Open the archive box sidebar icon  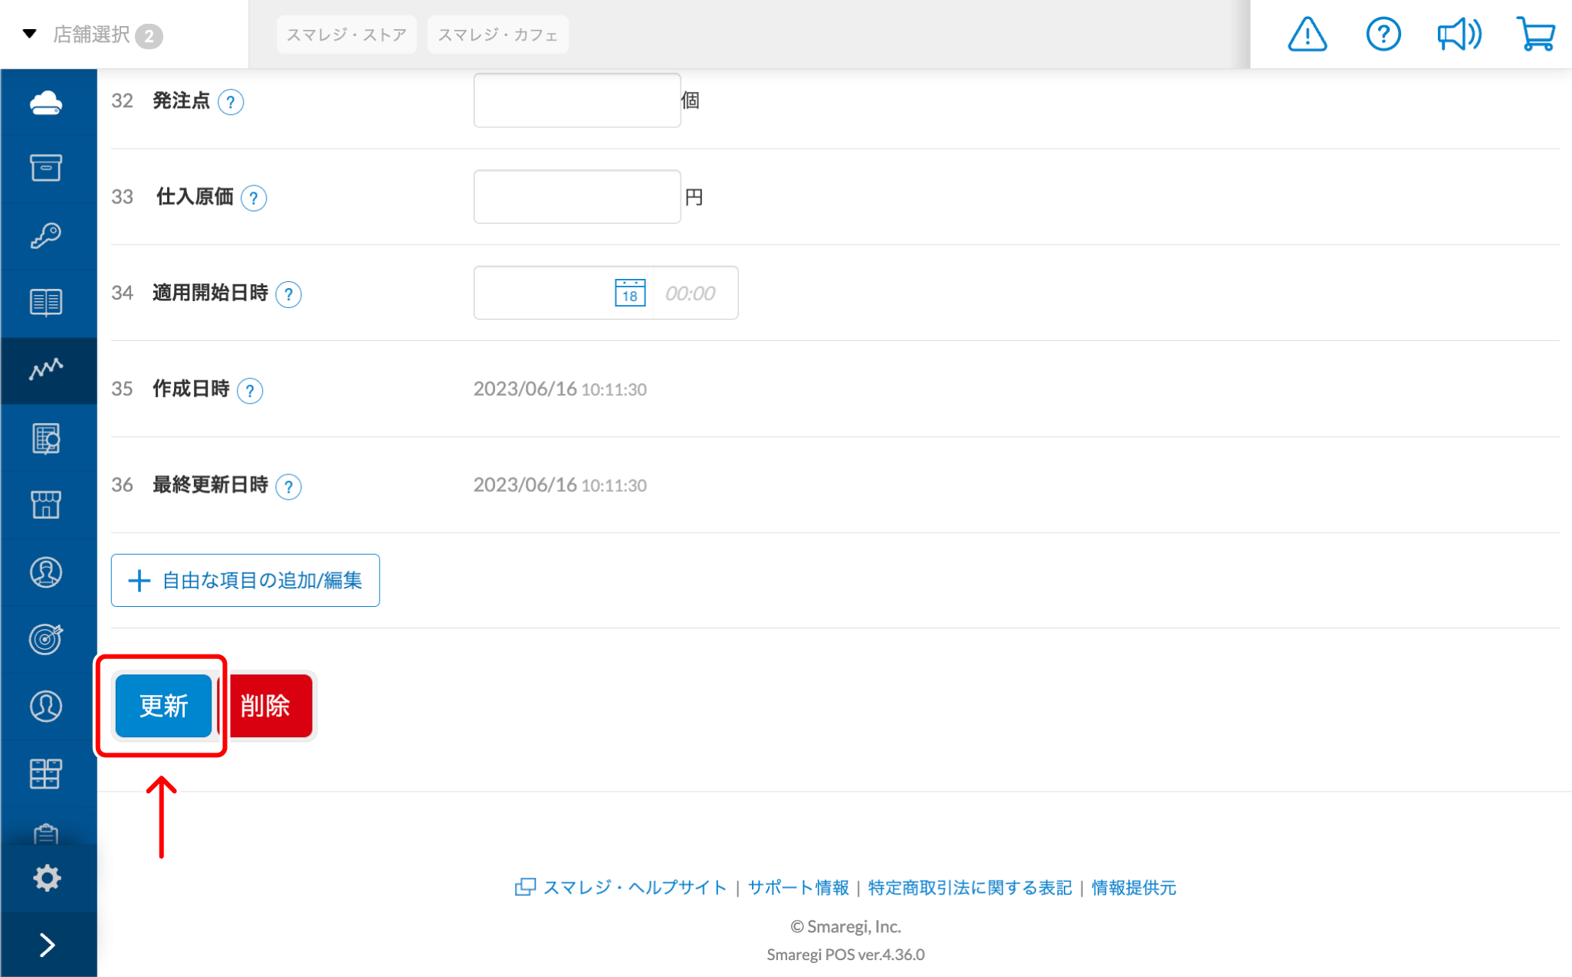pos(46,169)
